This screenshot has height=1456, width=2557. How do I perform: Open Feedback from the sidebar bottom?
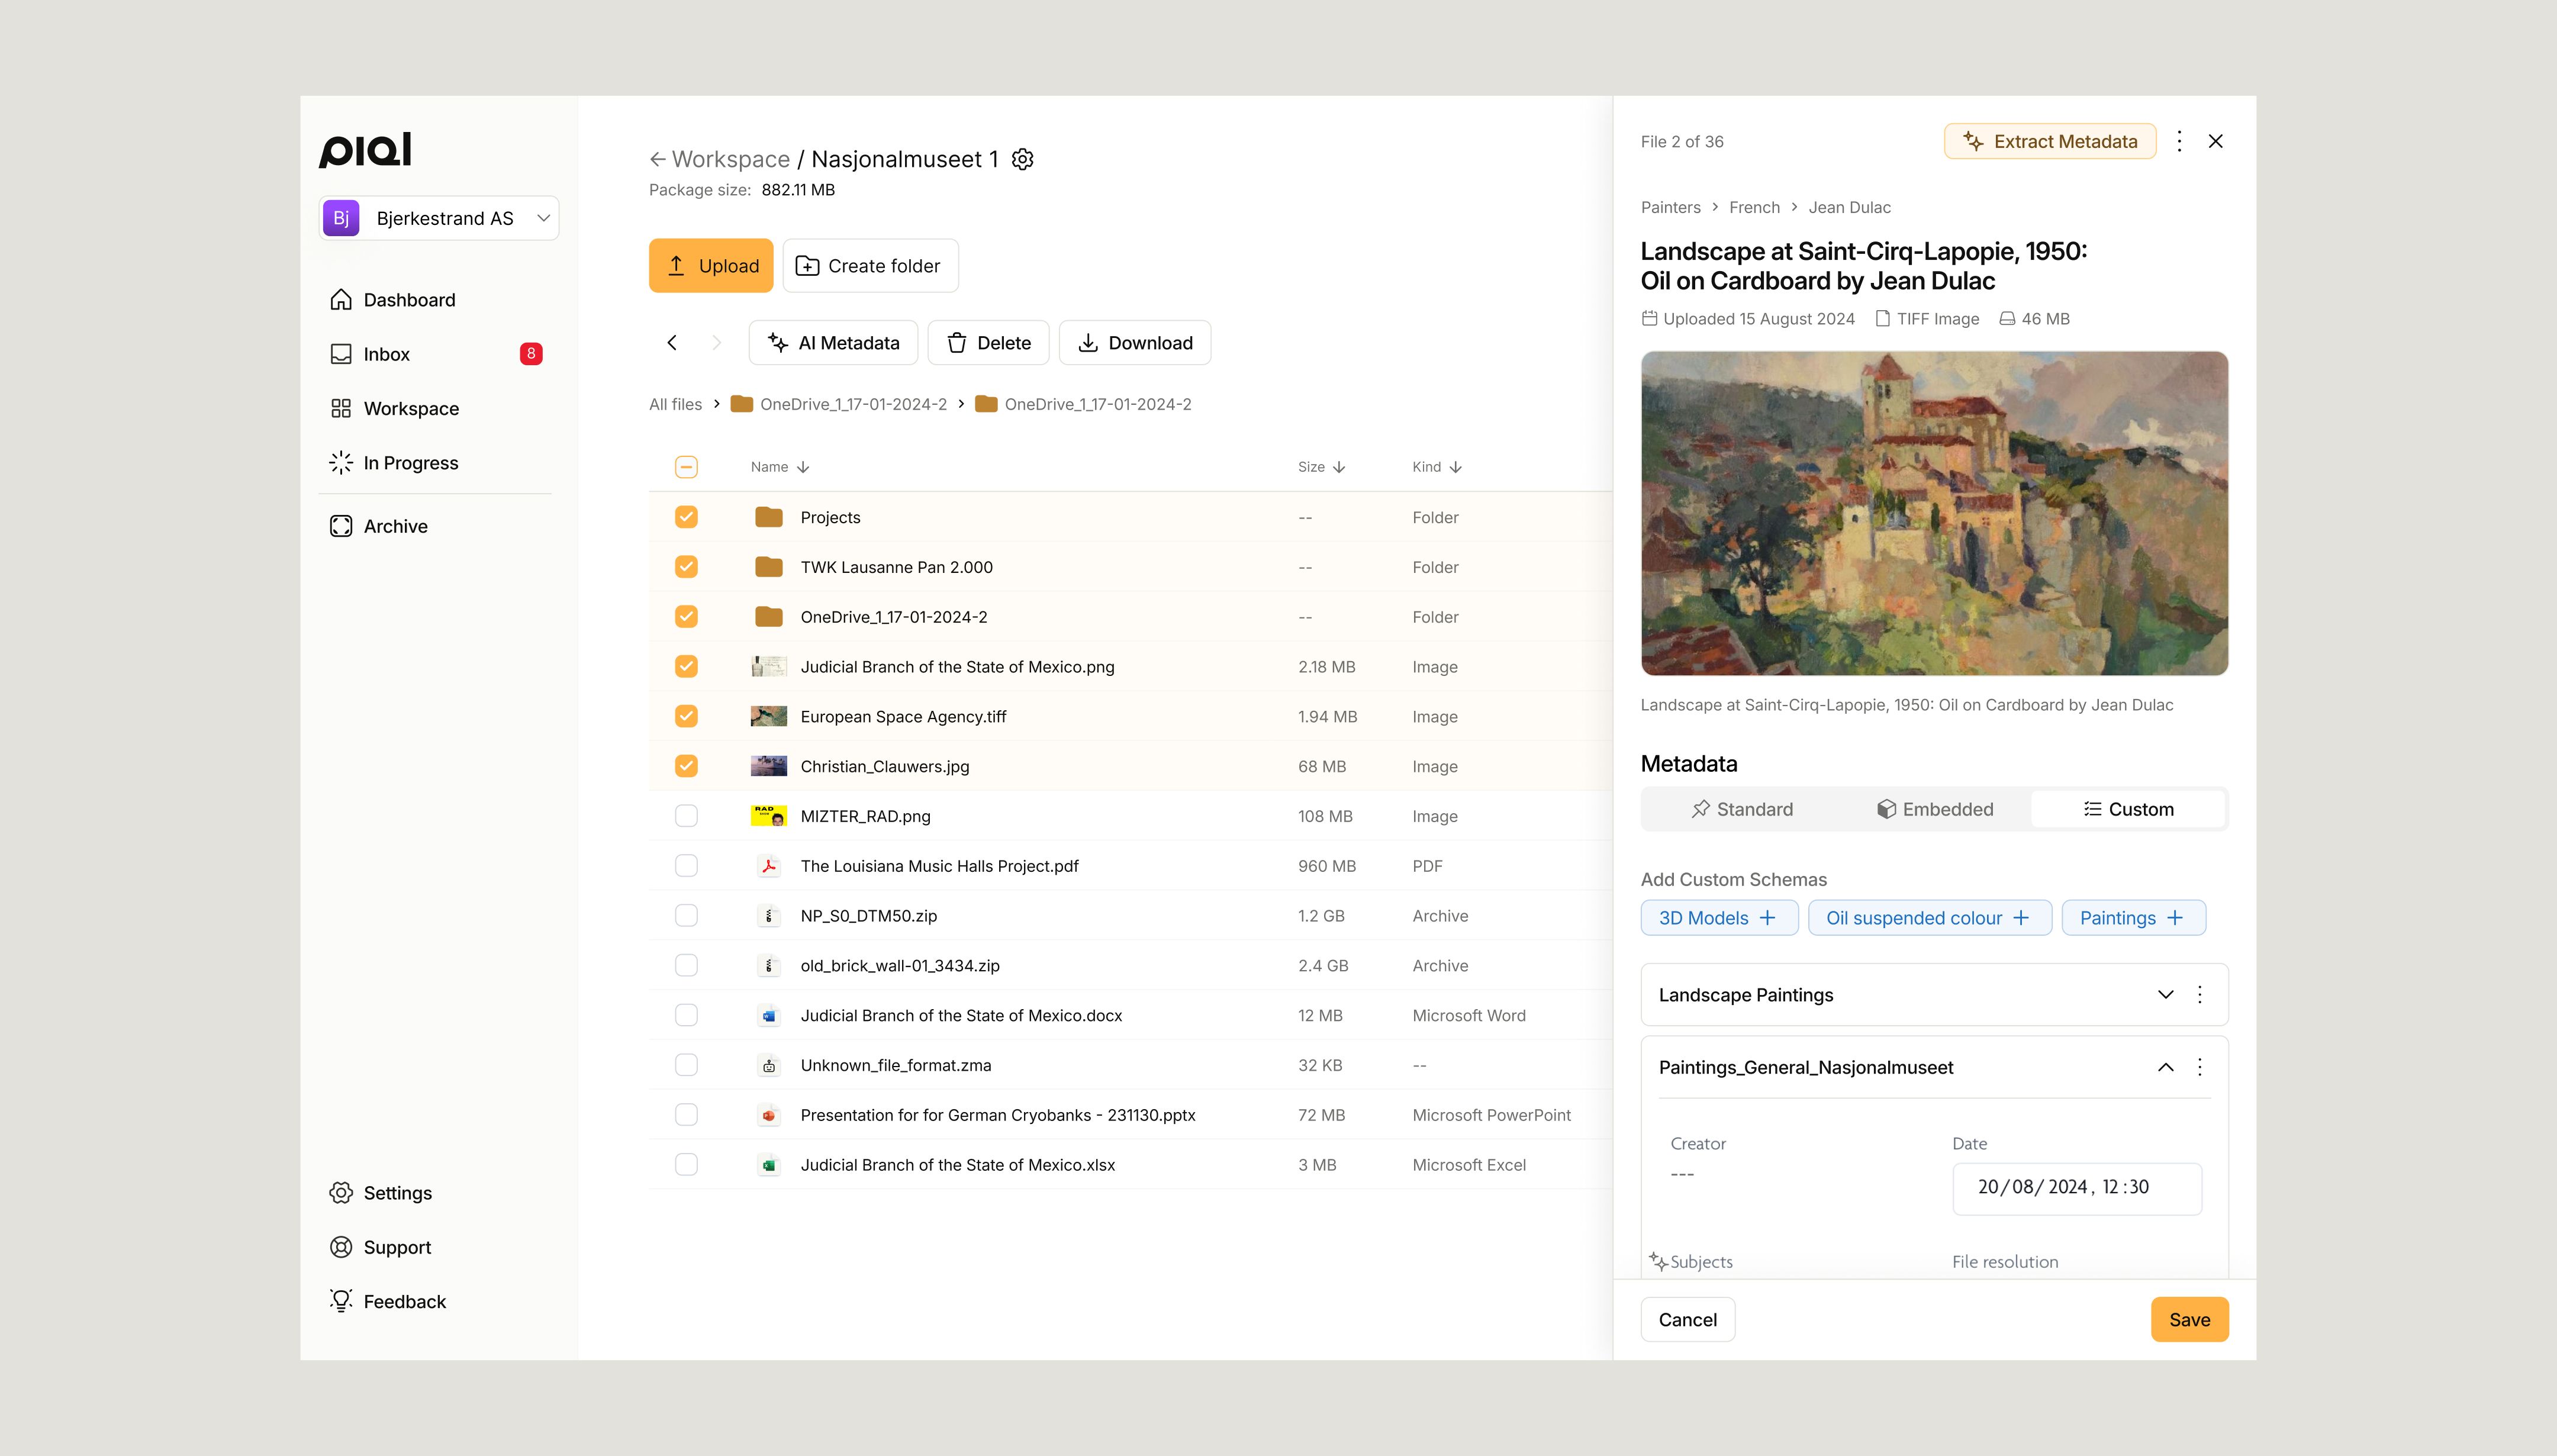(x=404, y=1301)
